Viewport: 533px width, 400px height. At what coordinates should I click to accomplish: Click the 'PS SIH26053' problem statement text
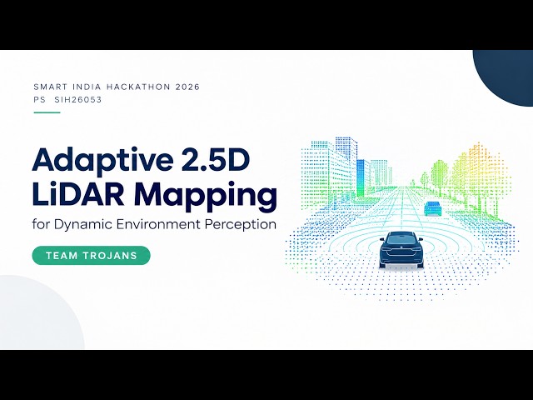[67, 100]
